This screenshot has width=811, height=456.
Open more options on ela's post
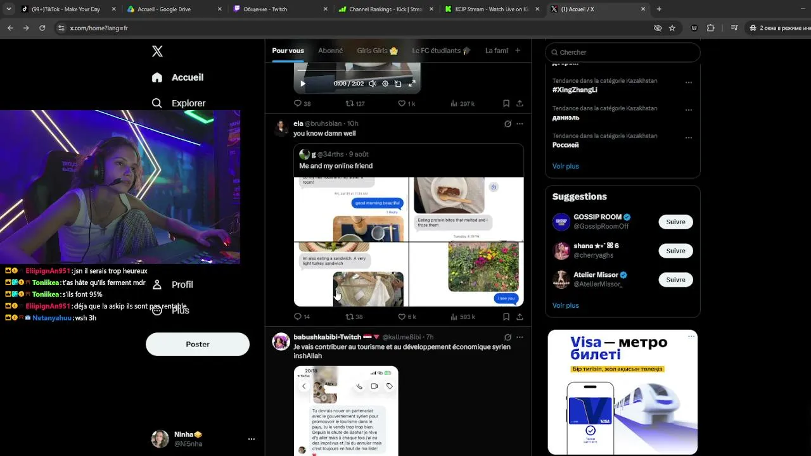pyautogui.click(x=520, y=123)
